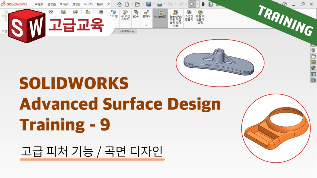Open File Explorer folder in task pane
317x178 pixels.
click(x=313, y=56)
